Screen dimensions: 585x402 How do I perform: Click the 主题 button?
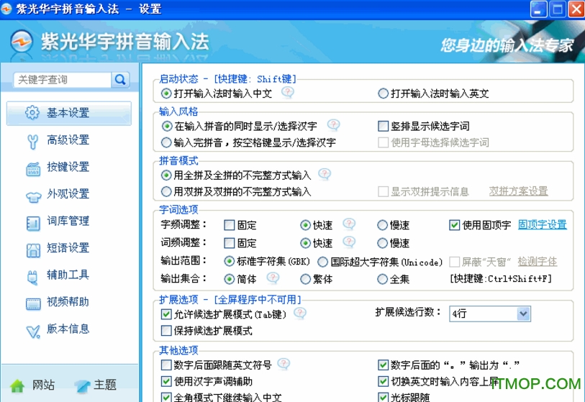coord(96,385)
